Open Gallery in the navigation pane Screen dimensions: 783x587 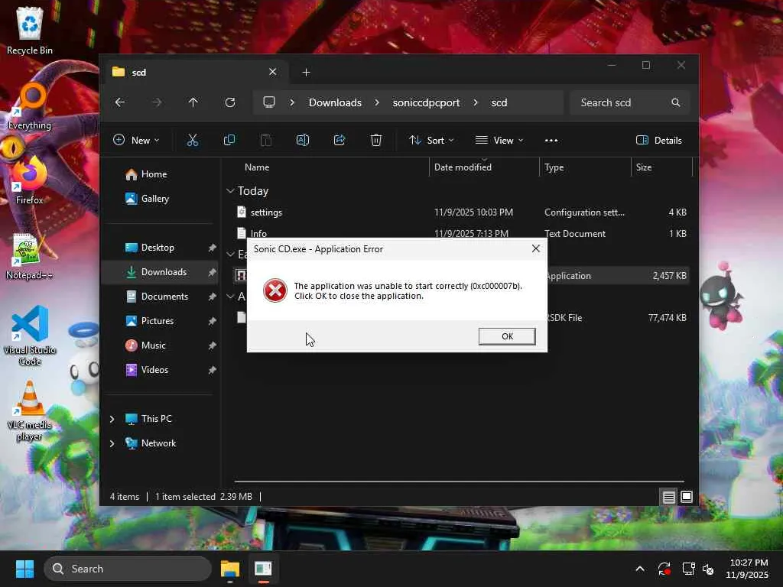coord(154,199)
